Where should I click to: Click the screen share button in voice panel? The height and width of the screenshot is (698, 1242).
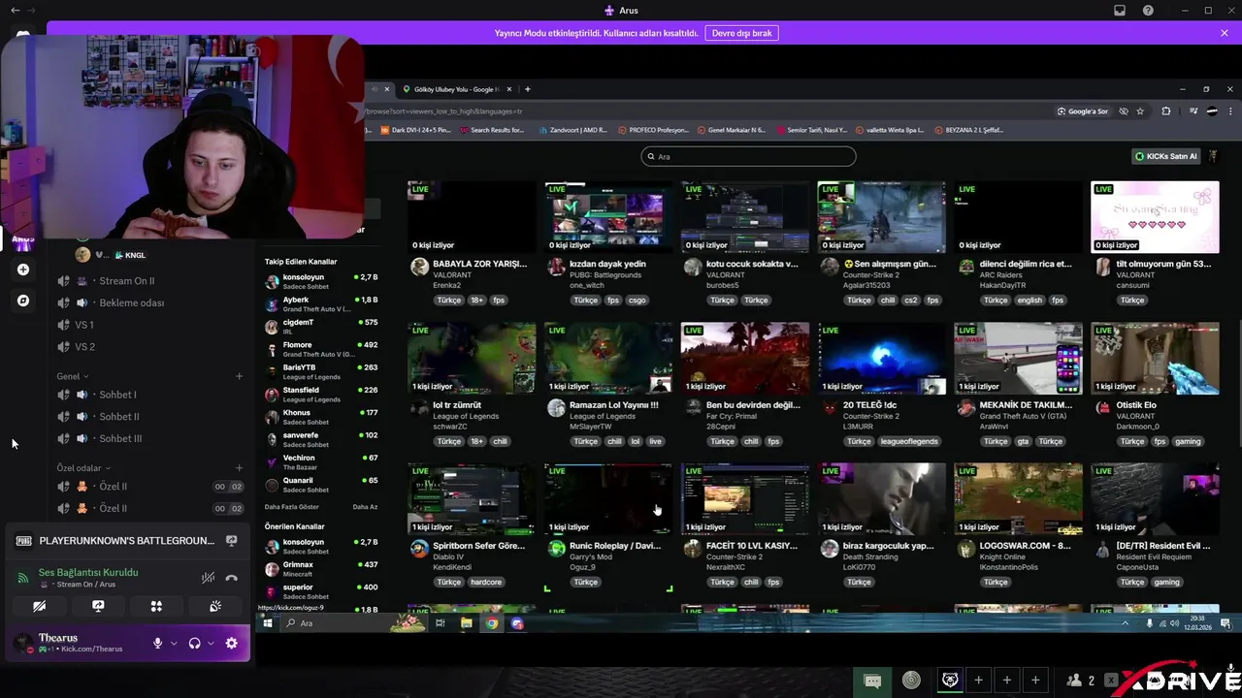tap(98, 606)
